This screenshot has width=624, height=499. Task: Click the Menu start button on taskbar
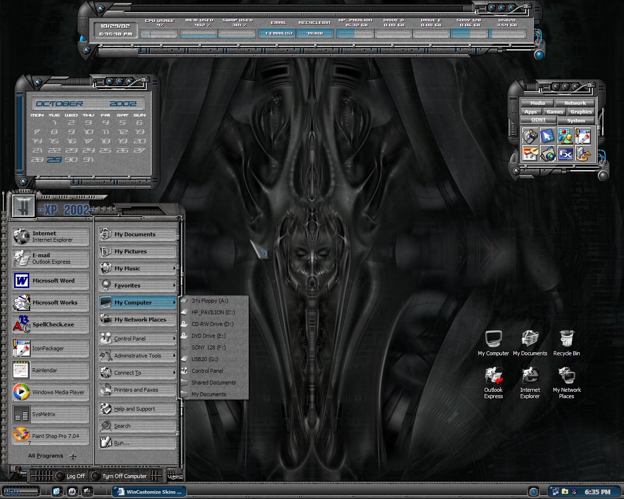20,492
